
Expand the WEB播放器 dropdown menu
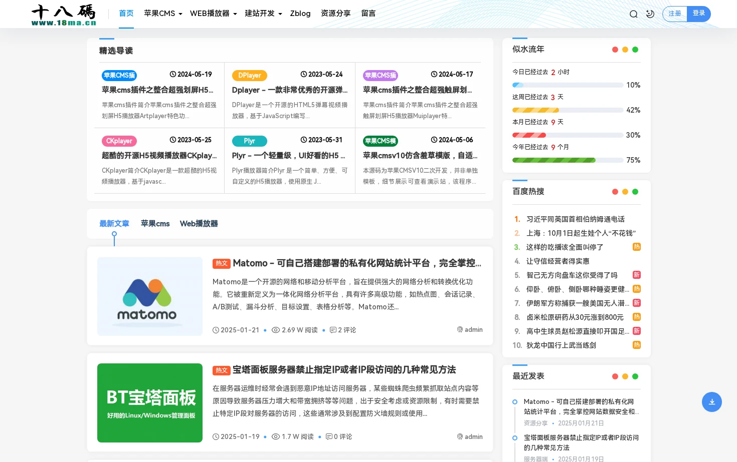213,14
